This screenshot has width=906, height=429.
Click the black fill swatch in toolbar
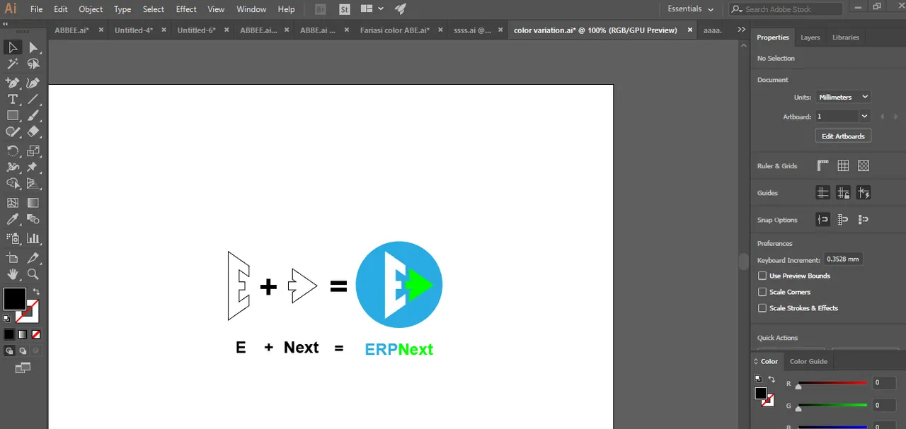click(14, 299)
